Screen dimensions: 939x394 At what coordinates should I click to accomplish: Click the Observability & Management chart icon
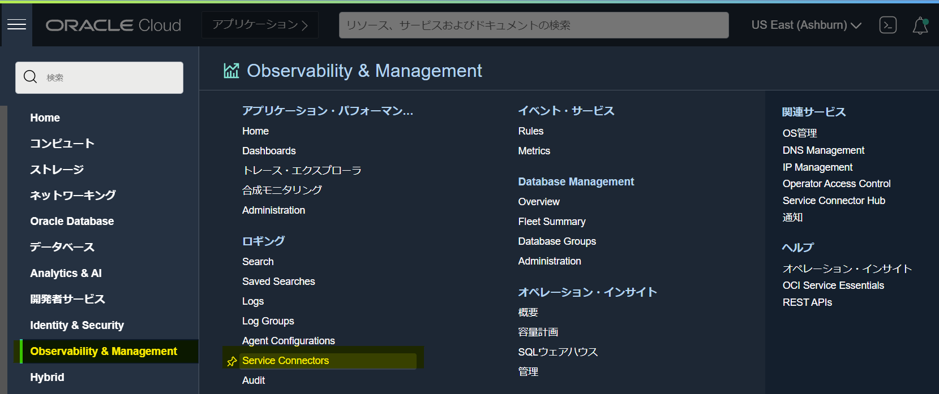tap(231, 71)
